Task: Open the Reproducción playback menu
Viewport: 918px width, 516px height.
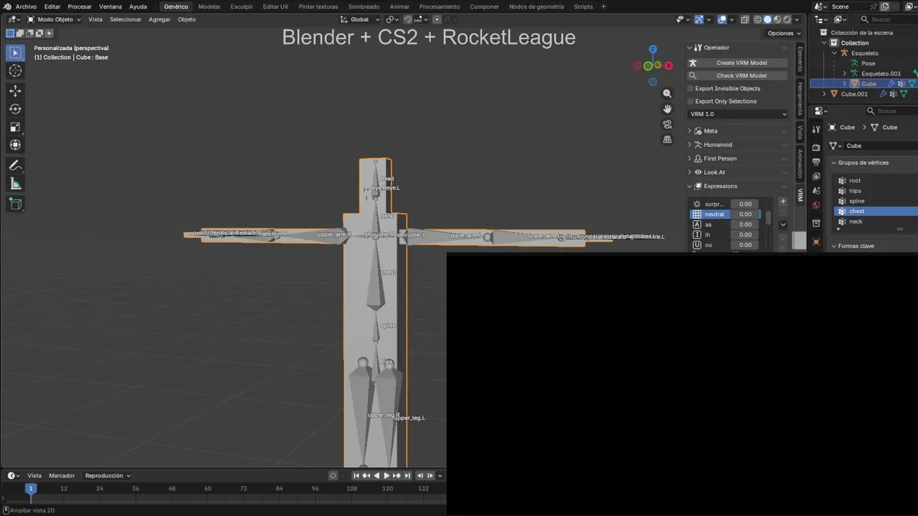Action: (108, 475)
